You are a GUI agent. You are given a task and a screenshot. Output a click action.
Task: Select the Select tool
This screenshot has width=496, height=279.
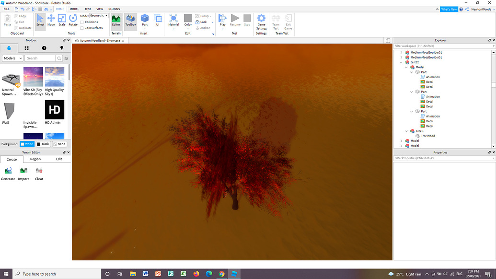click(x=40, y=20)
